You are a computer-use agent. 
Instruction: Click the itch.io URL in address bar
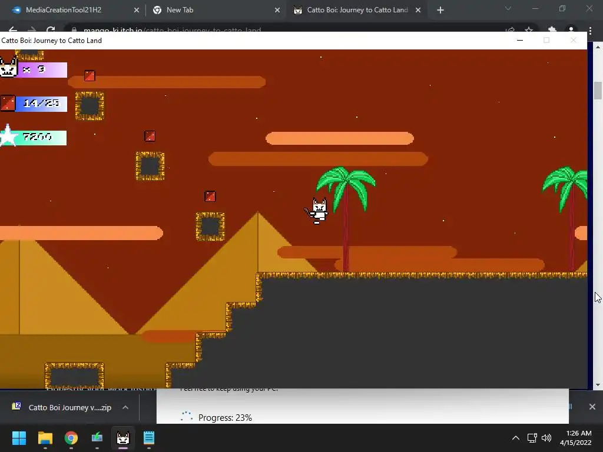coord(173,30)
